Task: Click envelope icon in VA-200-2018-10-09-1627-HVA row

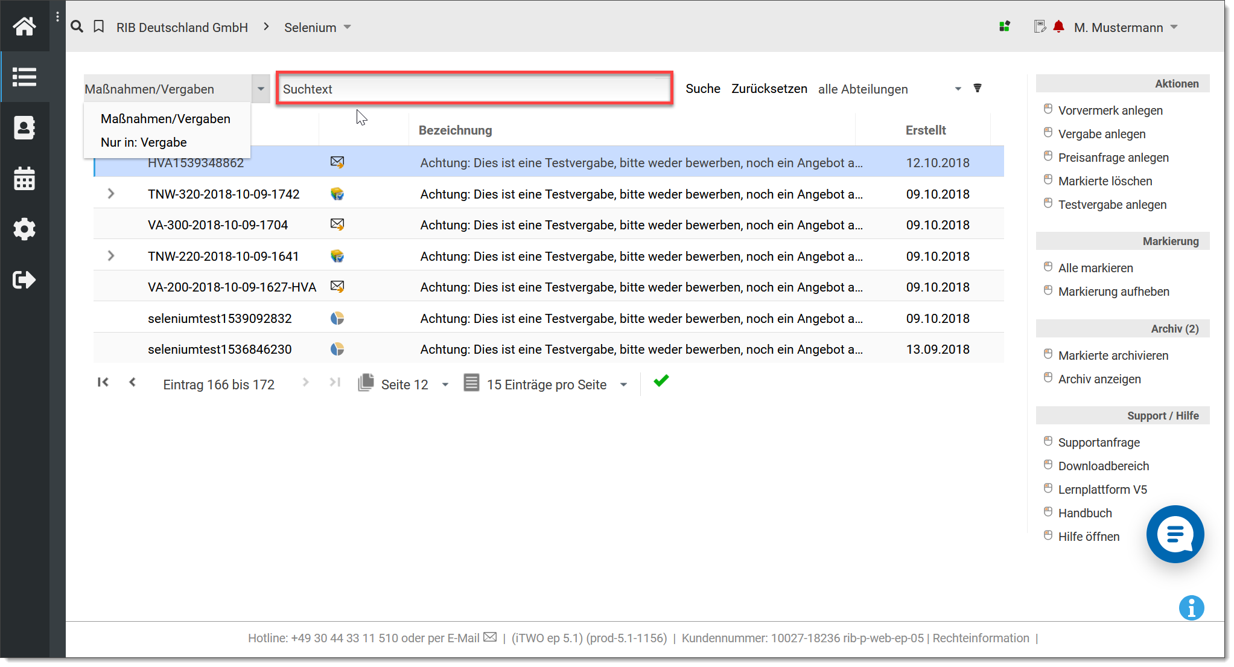Action: (337, 287)
